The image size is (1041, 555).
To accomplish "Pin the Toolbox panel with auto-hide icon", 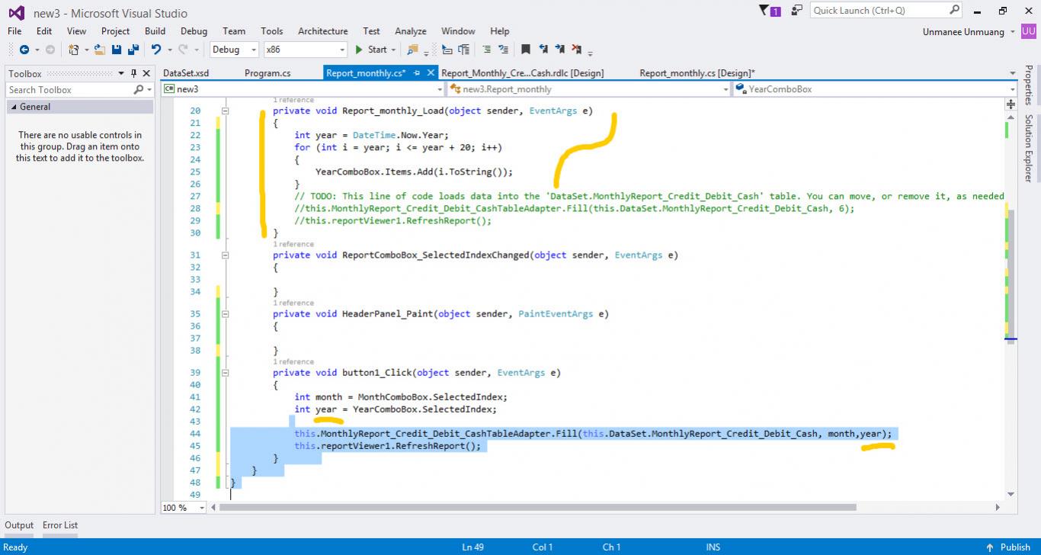I will (134, 74).
